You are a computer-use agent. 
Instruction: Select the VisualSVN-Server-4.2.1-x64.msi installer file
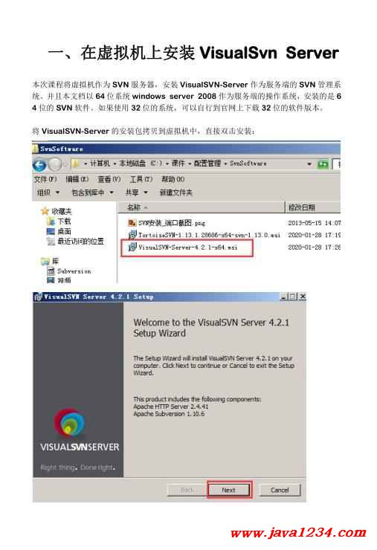pyautogui.click(x=187, y=247)
